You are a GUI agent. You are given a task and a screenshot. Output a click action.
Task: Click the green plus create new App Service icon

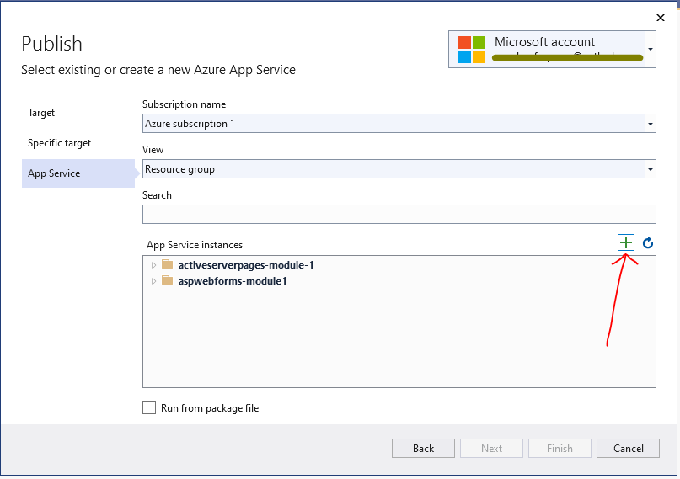coord(626,242)
